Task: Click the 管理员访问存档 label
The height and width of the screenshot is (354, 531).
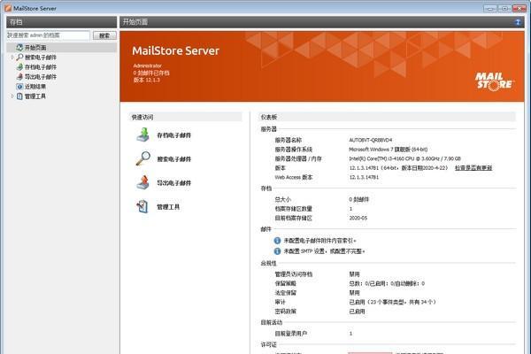Action: (x=293, y=274)
